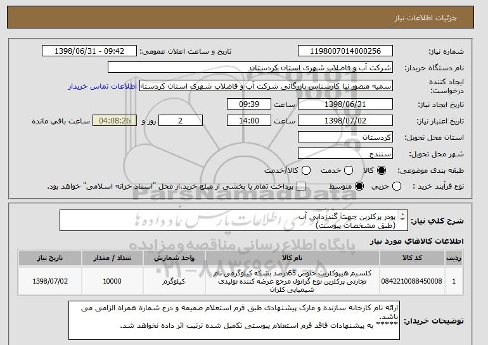Select the کالا radio button
This screenshot has height=345, width=488.
click(382, 170)
